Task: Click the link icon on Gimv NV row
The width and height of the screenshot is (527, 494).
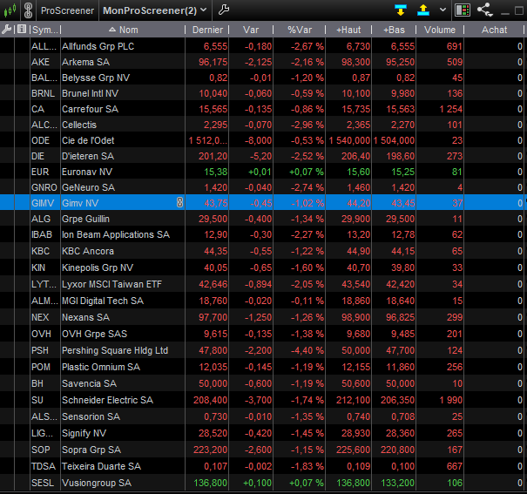Action: click(179, 202)
